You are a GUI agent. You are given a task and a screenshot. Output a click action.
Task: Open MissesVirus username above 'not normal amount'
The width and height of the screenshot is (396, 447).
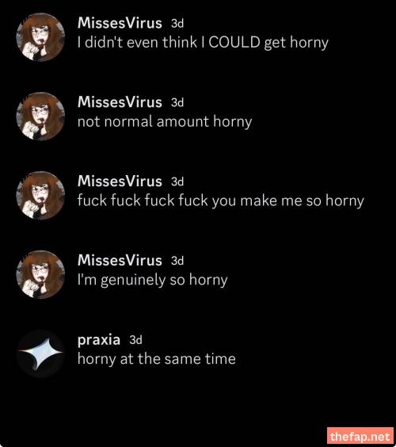click(120, 102)
